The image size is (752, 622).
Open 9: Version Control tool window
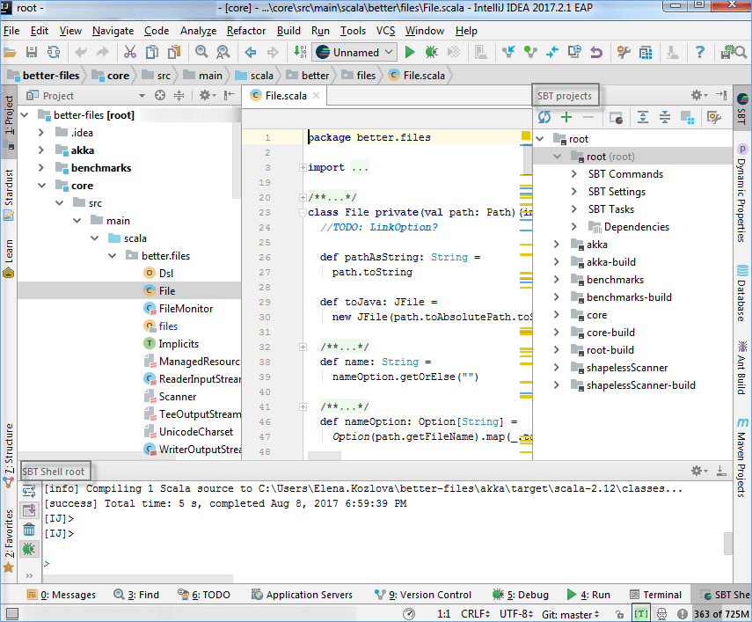click(422, 595)
